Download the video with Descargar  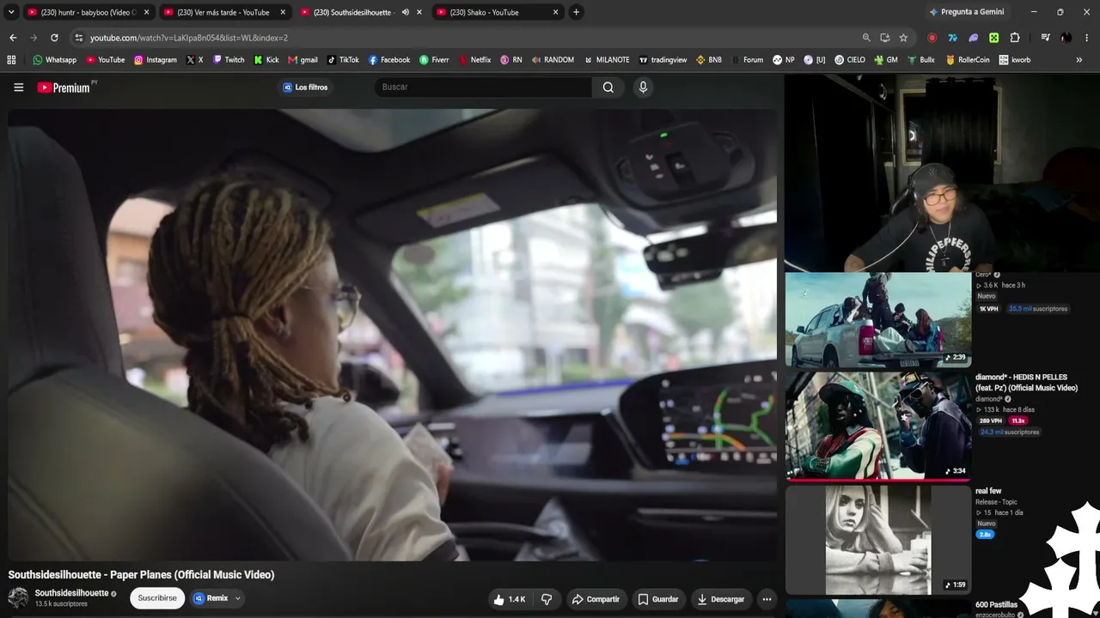tap(720, 599)
